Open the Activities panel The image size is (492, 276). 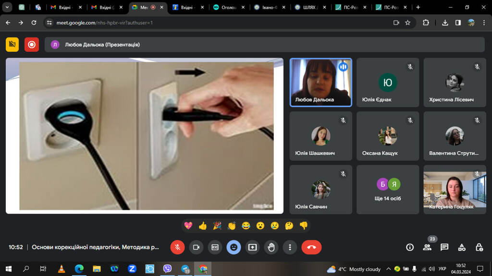pyautogui.click(x=462, y=247)
